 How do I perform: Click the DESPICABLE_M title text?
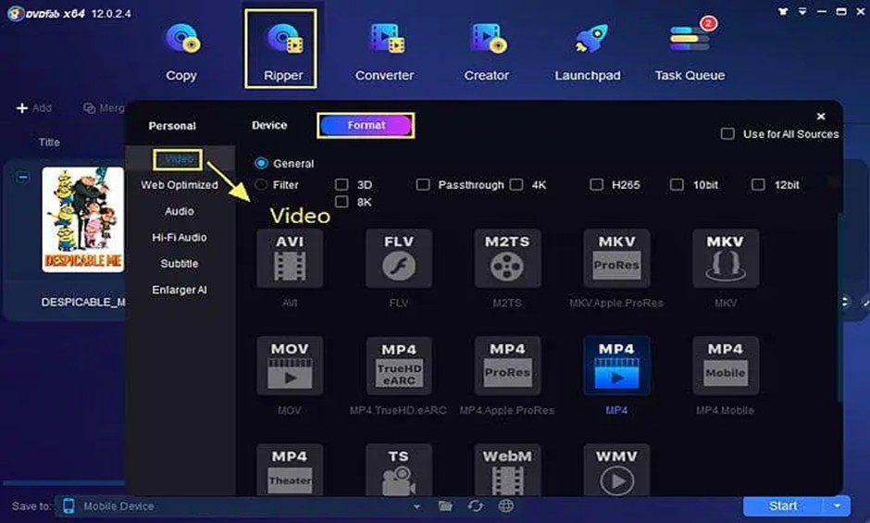83,302
